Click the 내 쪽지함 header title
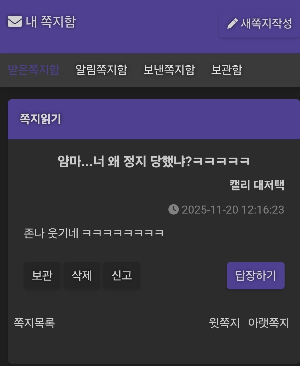 tap(51, 22)
